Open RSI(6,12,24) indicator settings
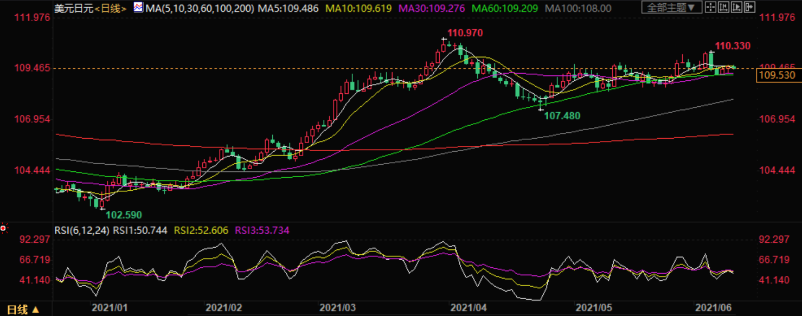Screen dimensions: 802x316 82,230
